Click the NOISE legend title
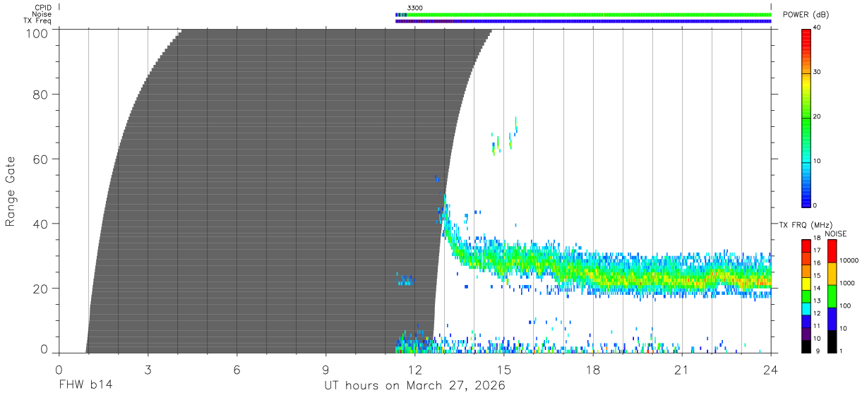The width and height of the screenshot is (867, 400). (835, 234)
